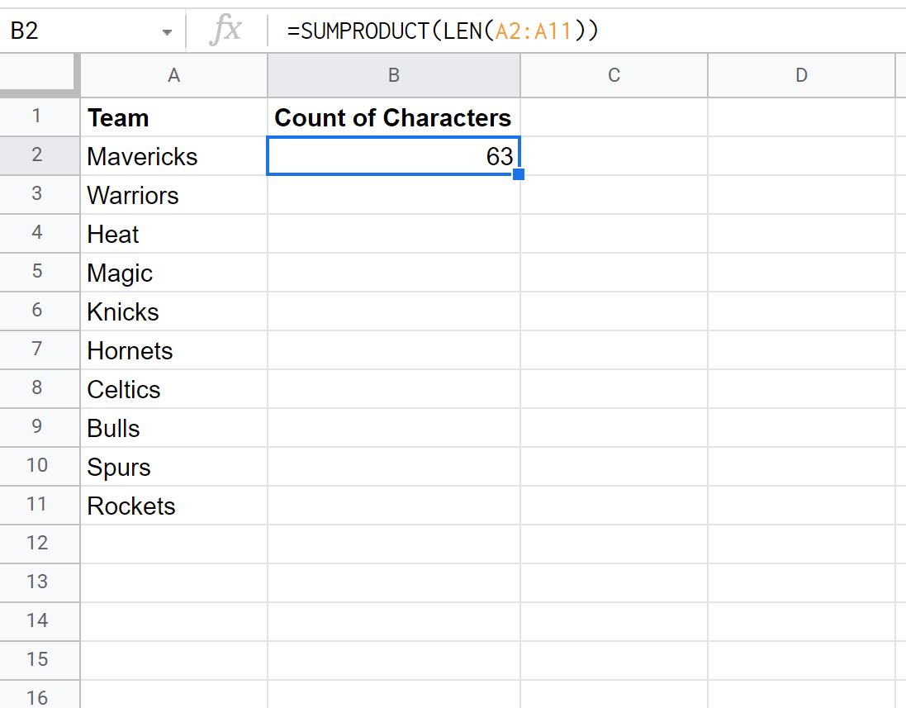Select column A header
This screenshot has height=708, width=906.
click(x=174, y=75)
